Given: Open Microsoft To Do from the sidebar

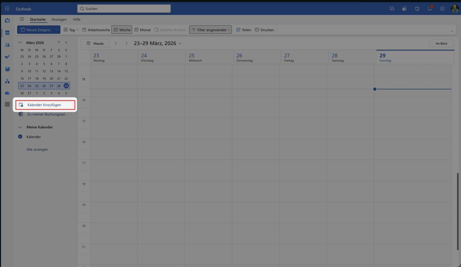Looking at the screenshot, I should tap(7, 57).
